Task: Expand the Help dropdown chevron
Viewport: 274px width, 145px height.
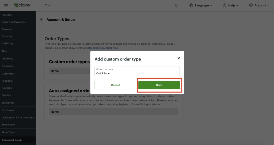Action: 237,5
